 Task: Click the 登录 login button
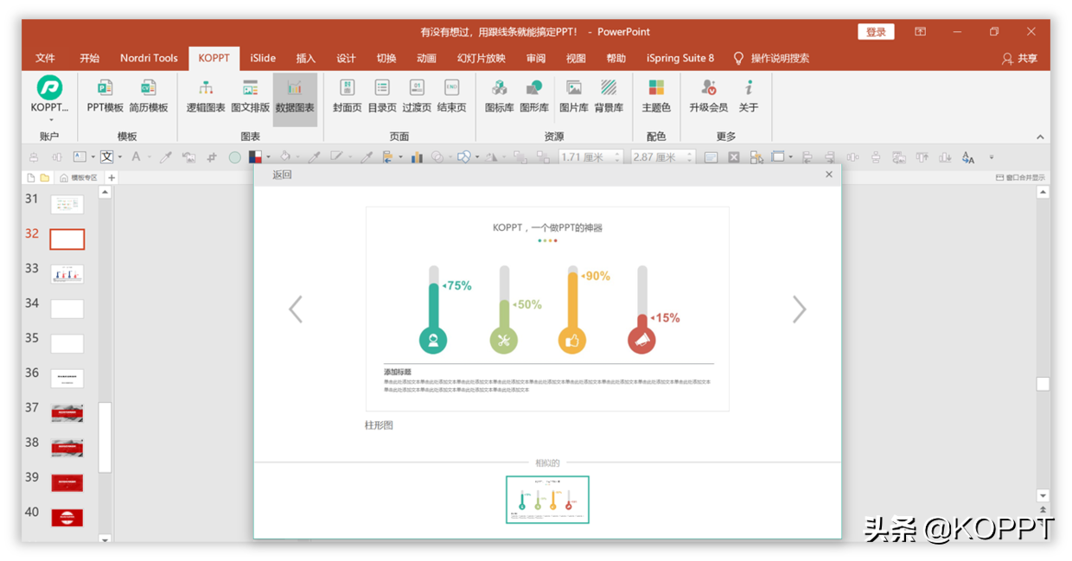pos(876,32)
